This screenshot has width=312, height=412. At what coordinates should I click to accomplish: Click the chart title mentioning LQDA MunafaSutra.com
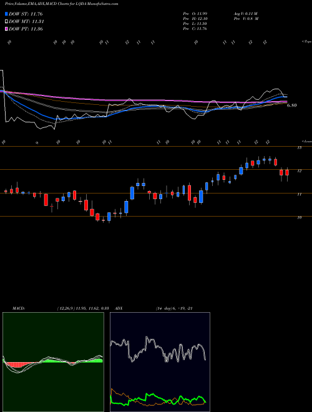click(61, 4)
